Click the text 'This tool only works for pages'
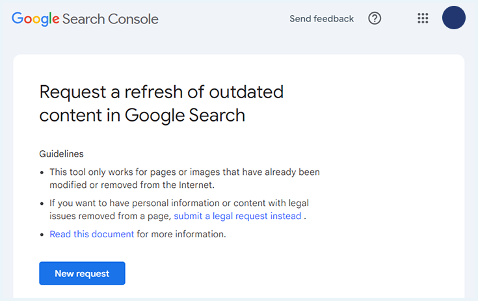Screen dimensions: 478x301 (113, 172)
